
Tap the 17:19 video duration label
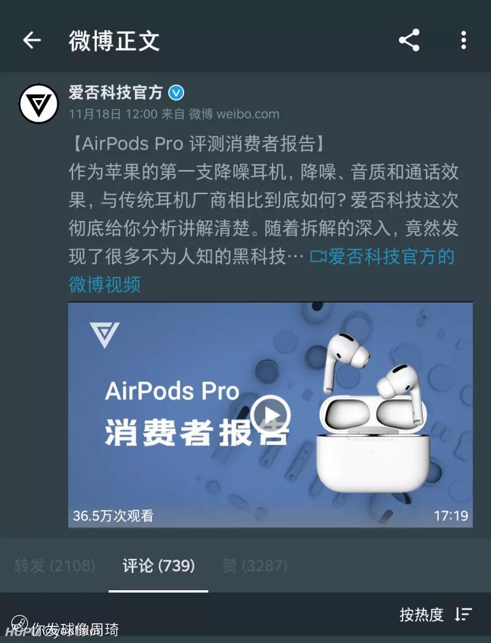[451, 515]
